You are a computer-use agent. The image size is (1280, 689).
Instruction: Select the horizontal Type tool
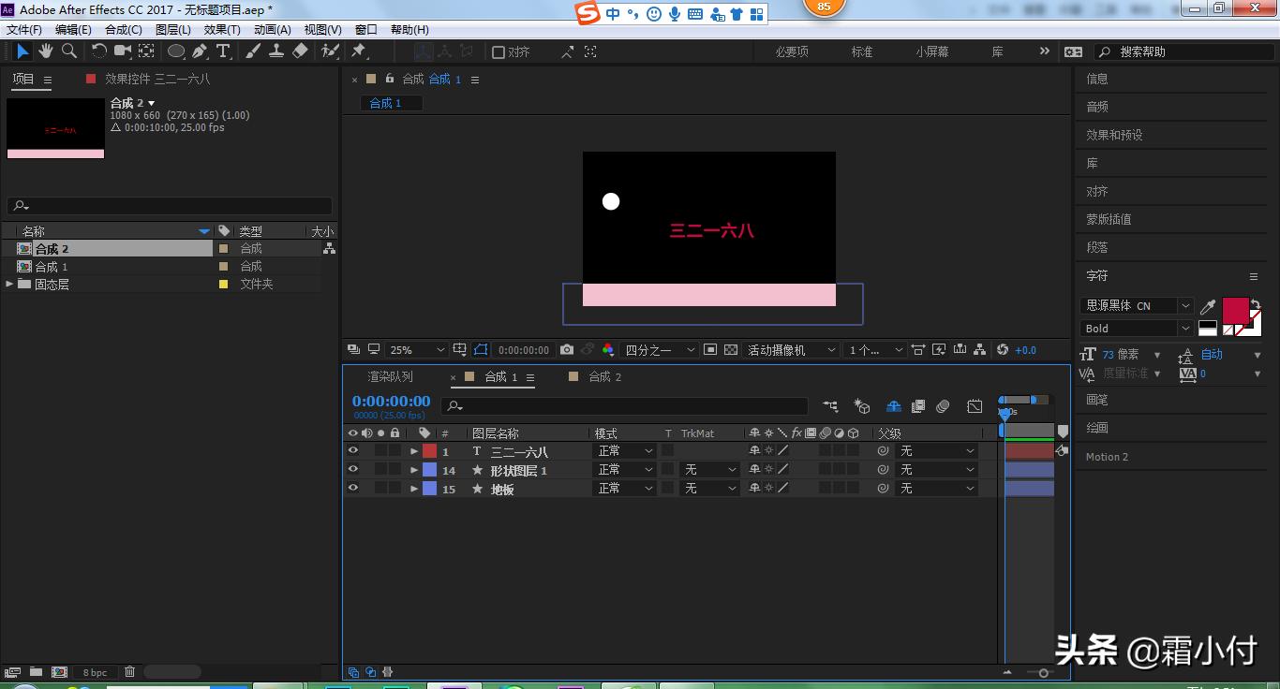[223, 51]
